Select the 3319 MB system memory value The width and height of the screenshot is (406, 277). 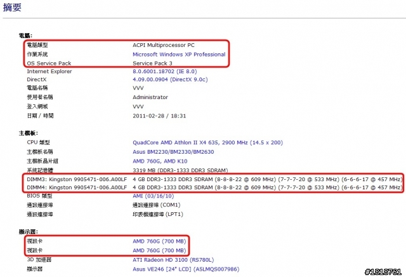[180, 170]
